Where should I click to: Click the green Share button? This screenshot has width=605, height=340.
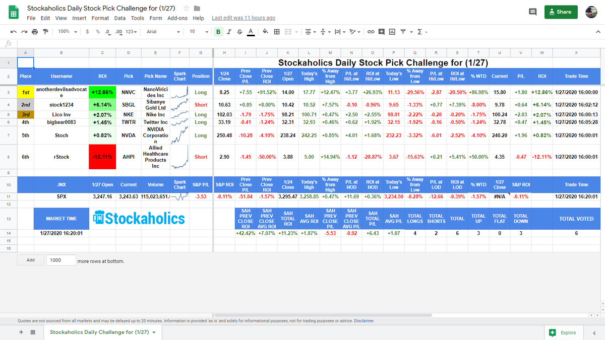561,12
